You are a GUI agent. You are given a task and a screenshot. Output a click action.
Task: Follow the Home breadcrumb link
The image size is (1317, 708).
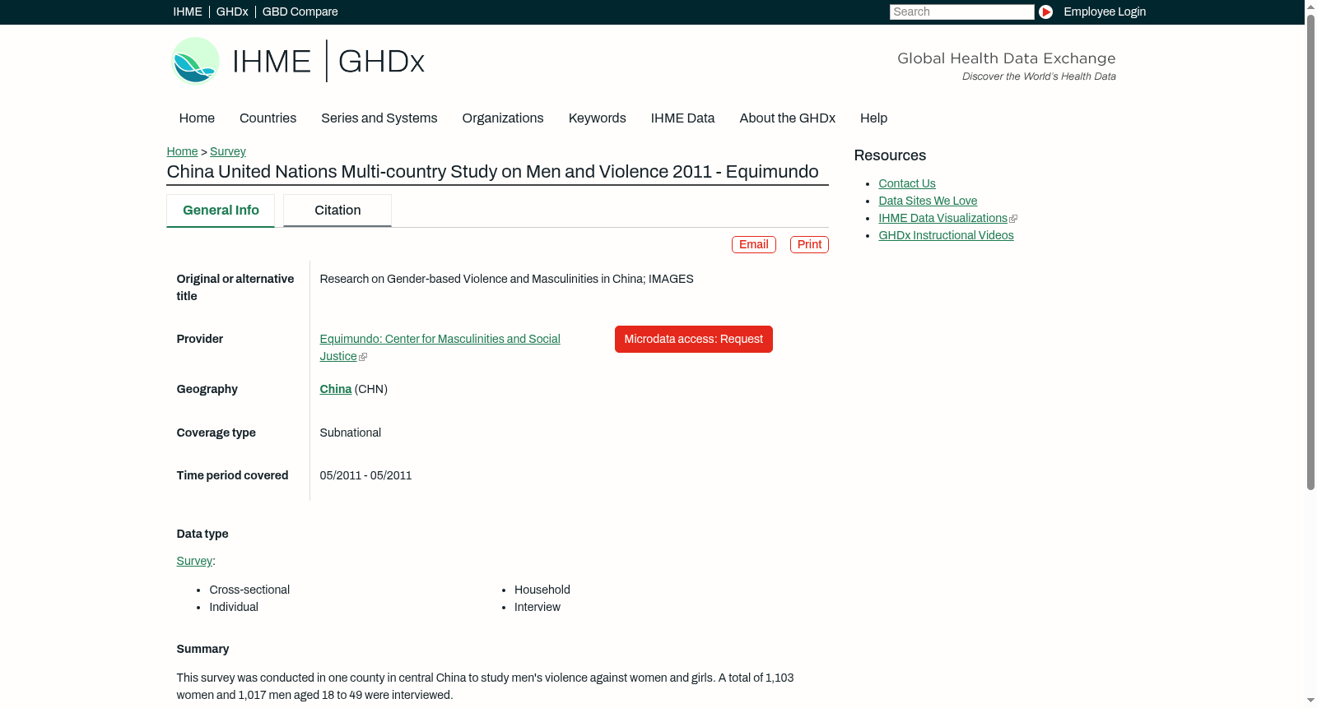click(182, 151)
